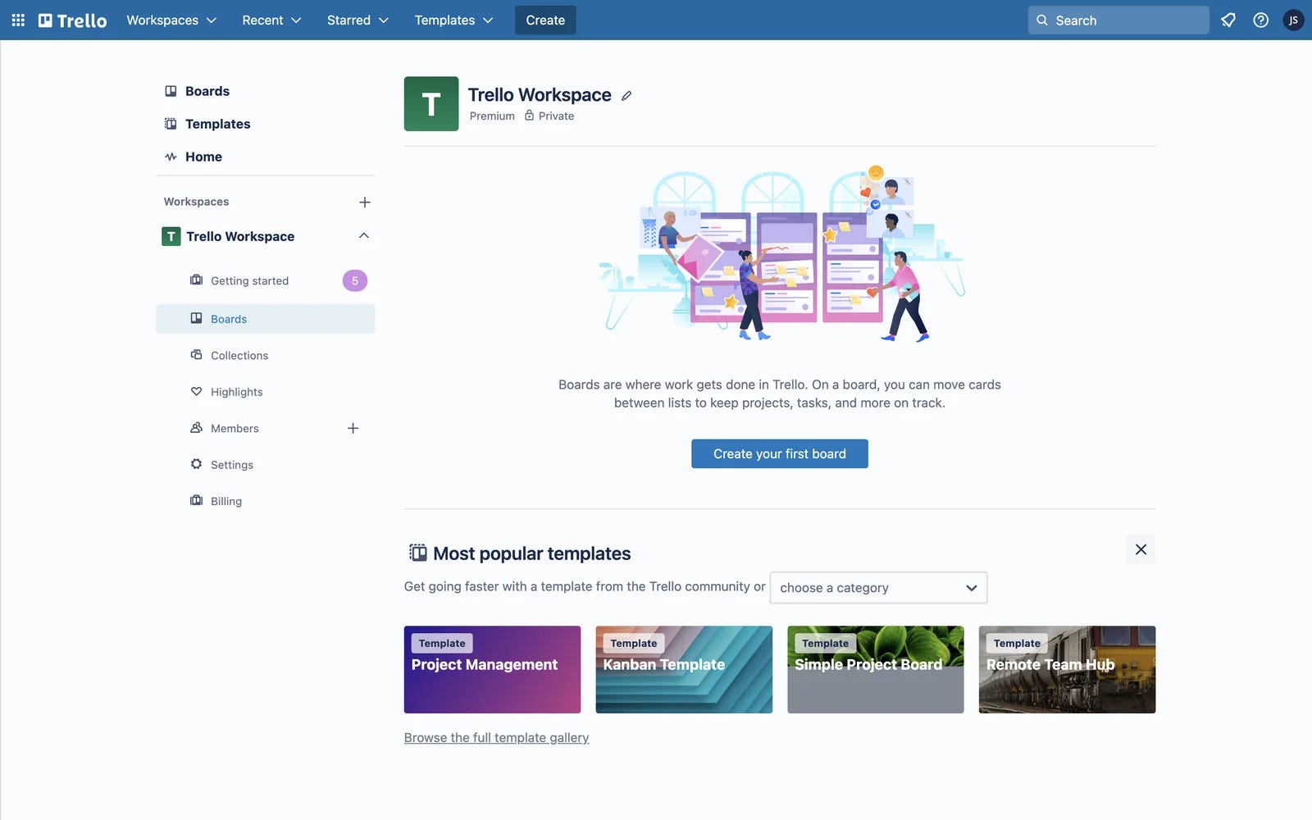The width and height of the screenshot is (1312, 820).
Task: Click the plus icon next to Members
Action: tap(353, 428)
